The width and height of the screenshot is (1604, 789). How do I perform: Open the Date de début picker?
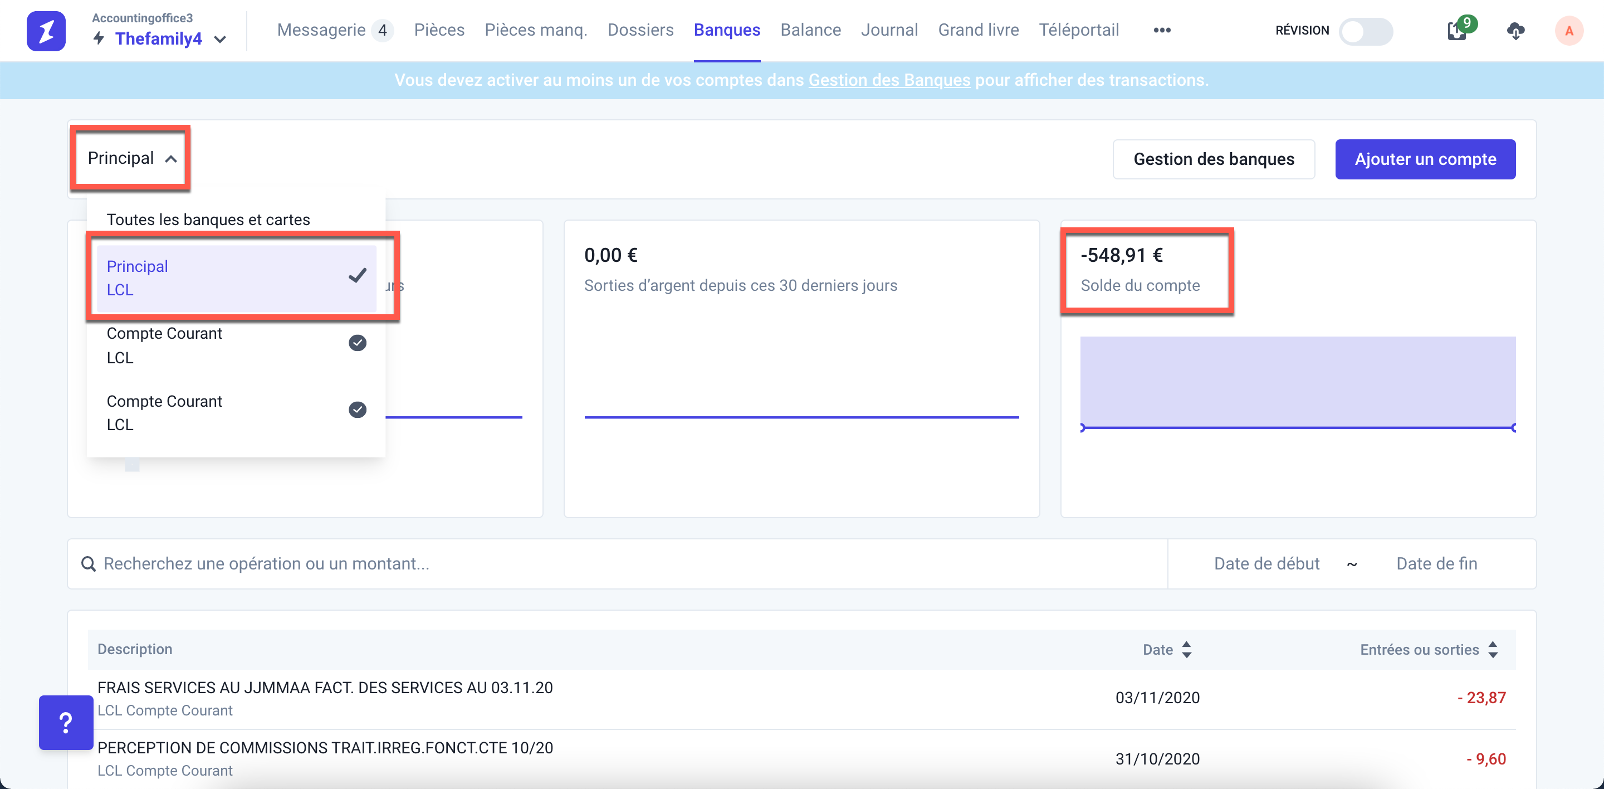click(1266, 563)
